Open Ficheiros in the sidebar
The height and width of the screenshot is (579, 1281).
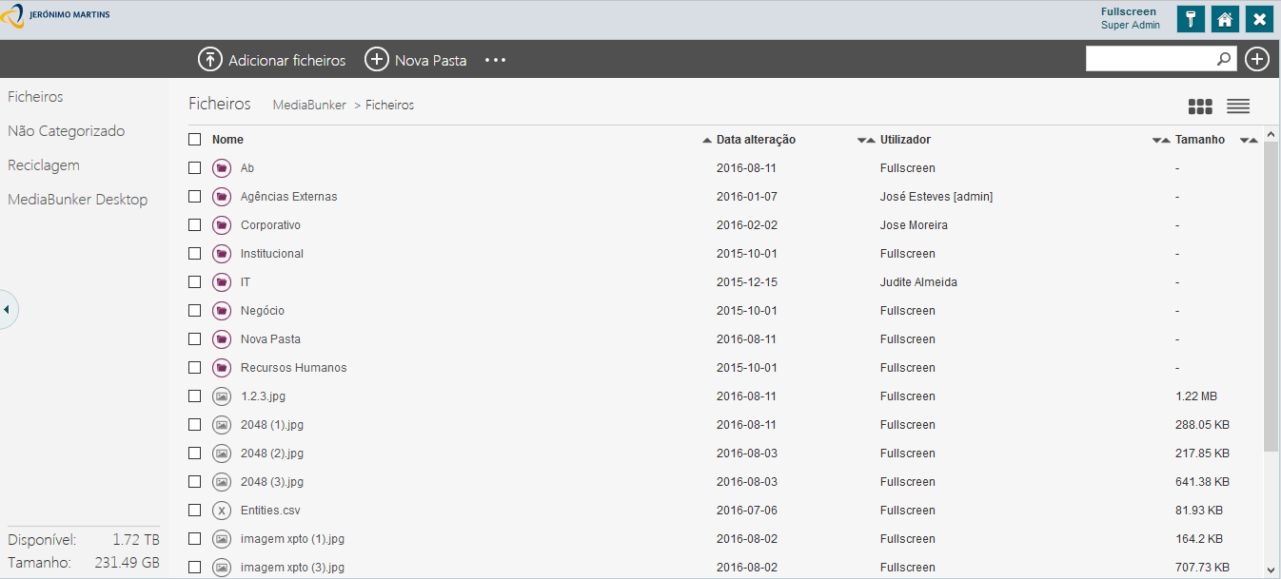click(35, 97)
